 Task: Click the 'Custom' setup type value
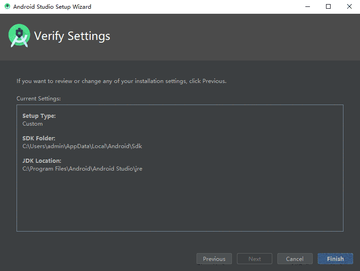[33, 124]
